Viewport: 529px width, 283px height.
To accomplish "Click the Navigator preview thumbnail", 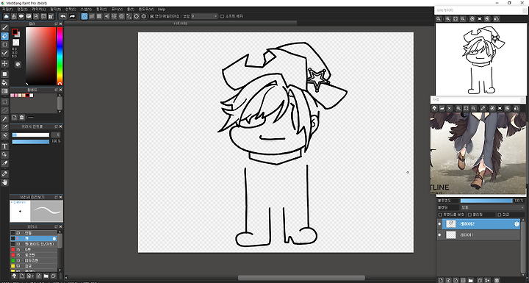I will point(481,60).
